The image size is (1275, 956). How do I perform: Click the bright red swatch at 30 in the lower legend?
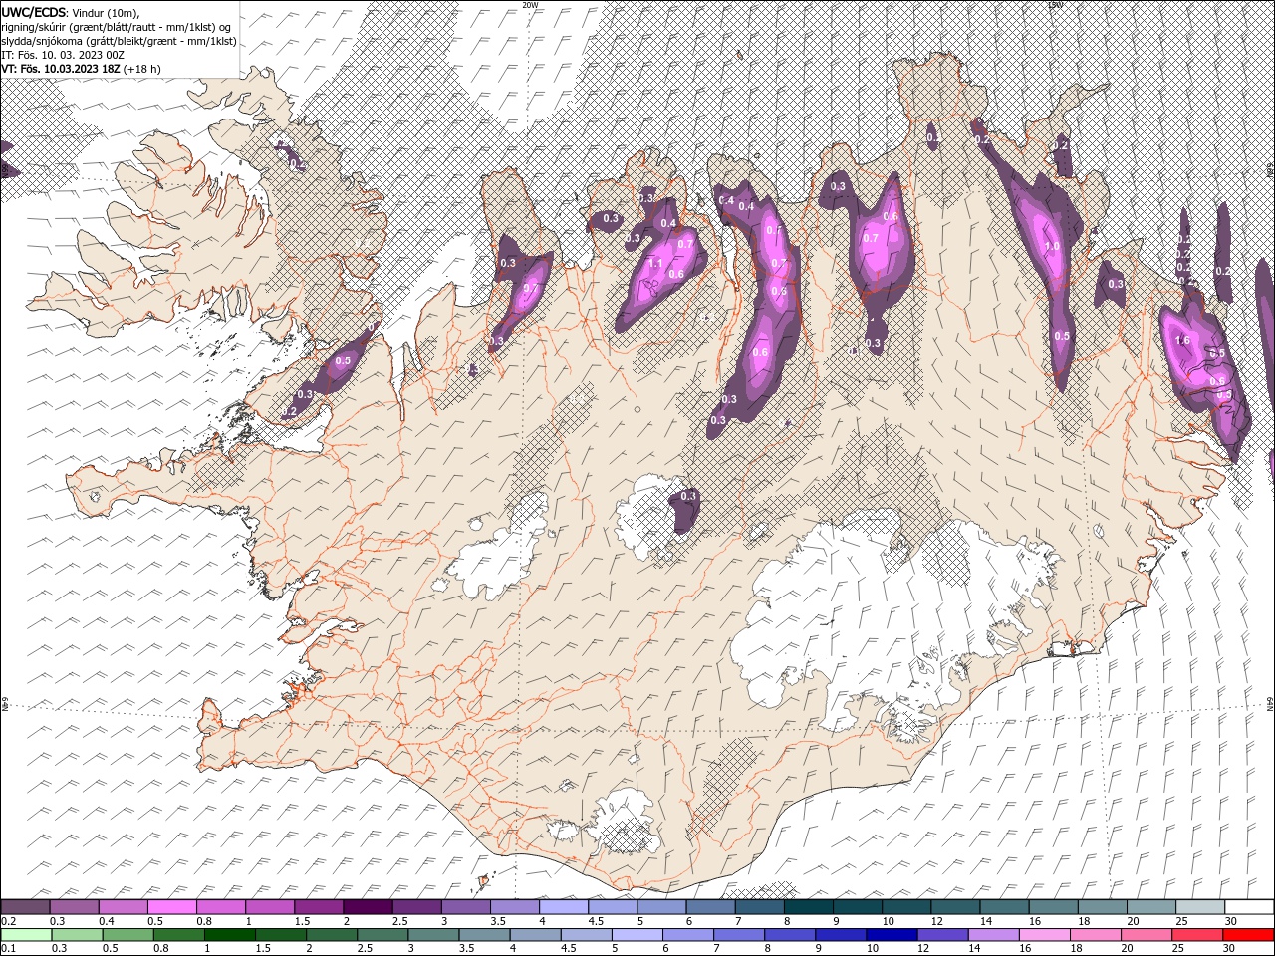pyautogui.click(x=1248, y=935)
